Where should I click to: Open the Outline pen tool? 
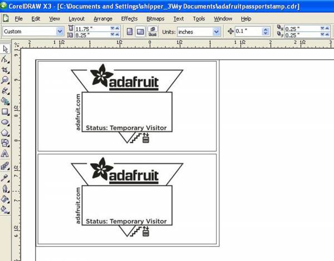[5, 188]
